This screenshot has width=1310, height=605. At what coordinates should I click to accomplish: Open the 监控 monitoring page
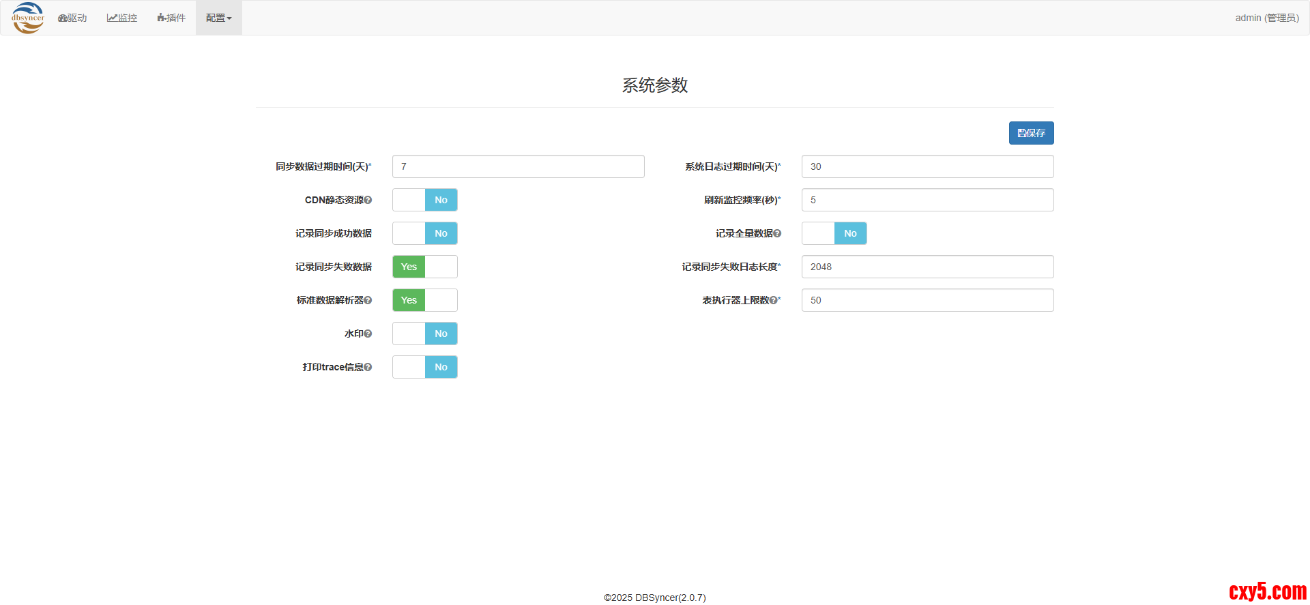(122, 18)
